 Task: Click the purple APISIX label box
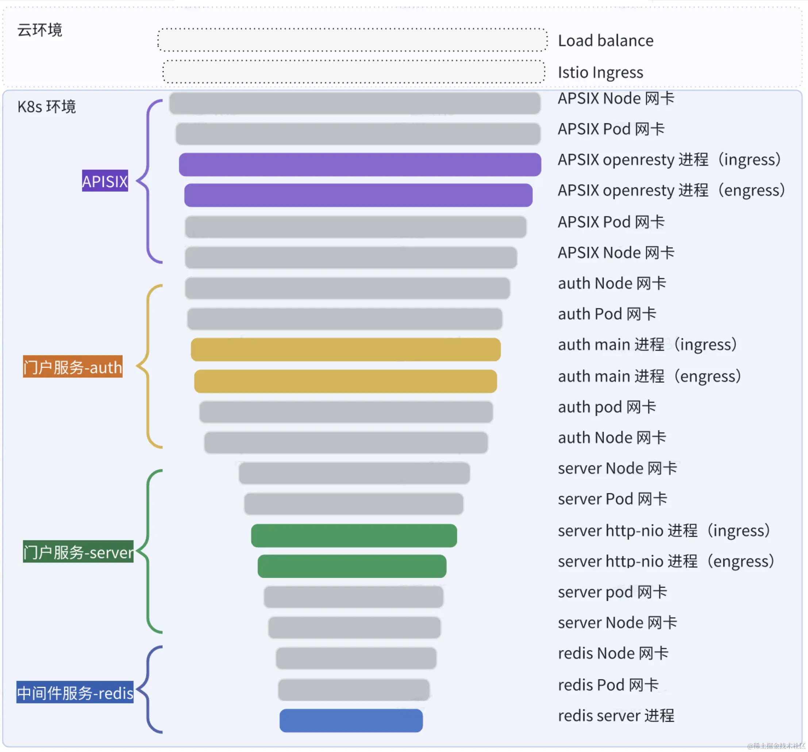(x=105, y=181)
